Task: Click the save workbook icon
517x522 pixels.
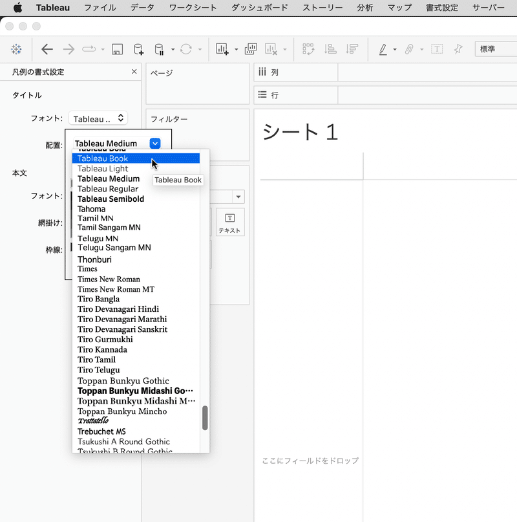Action: [x=117, y=49]
